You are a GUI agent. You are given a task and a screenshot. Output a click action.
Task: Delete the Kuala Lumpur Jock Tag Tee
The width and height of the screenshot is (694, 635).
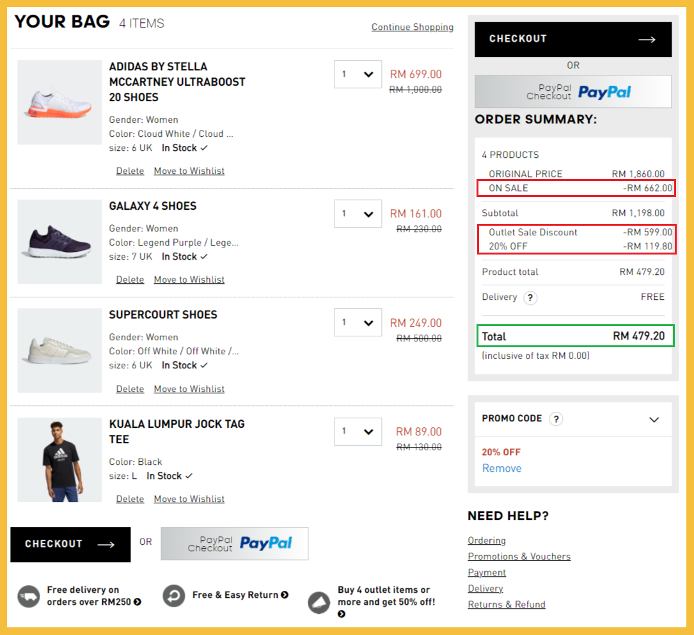(x=130, y=499)
